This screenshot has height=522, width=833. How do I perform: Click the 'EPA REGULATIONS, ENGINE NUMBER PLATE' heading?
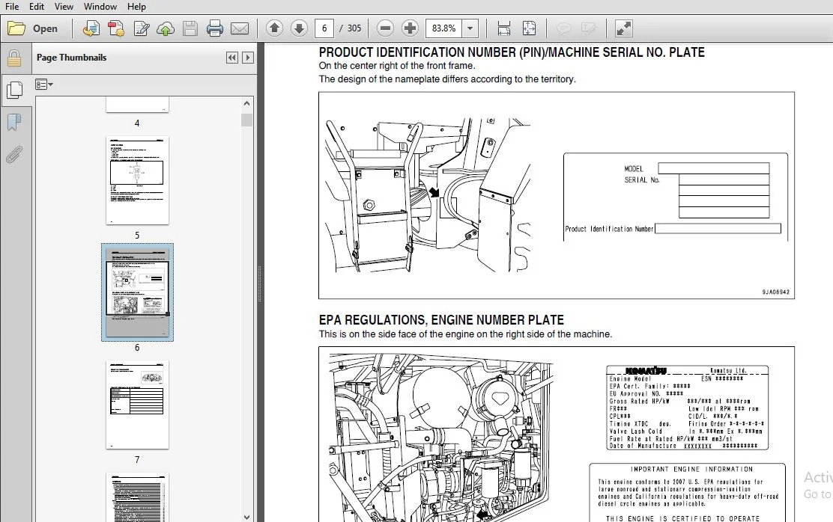click(x=441, y=320)
